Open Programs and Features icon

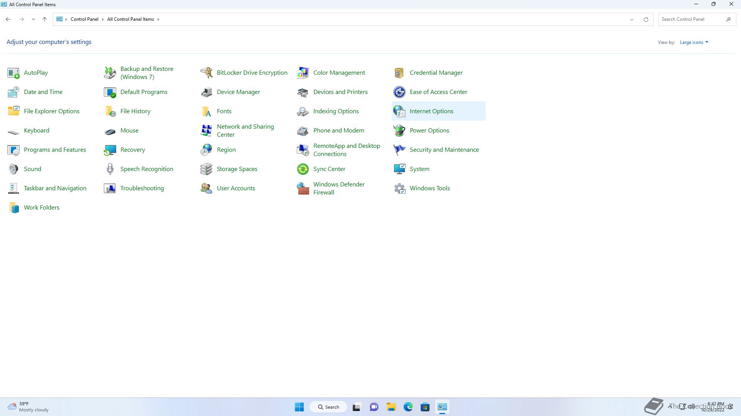click(14, 150)
